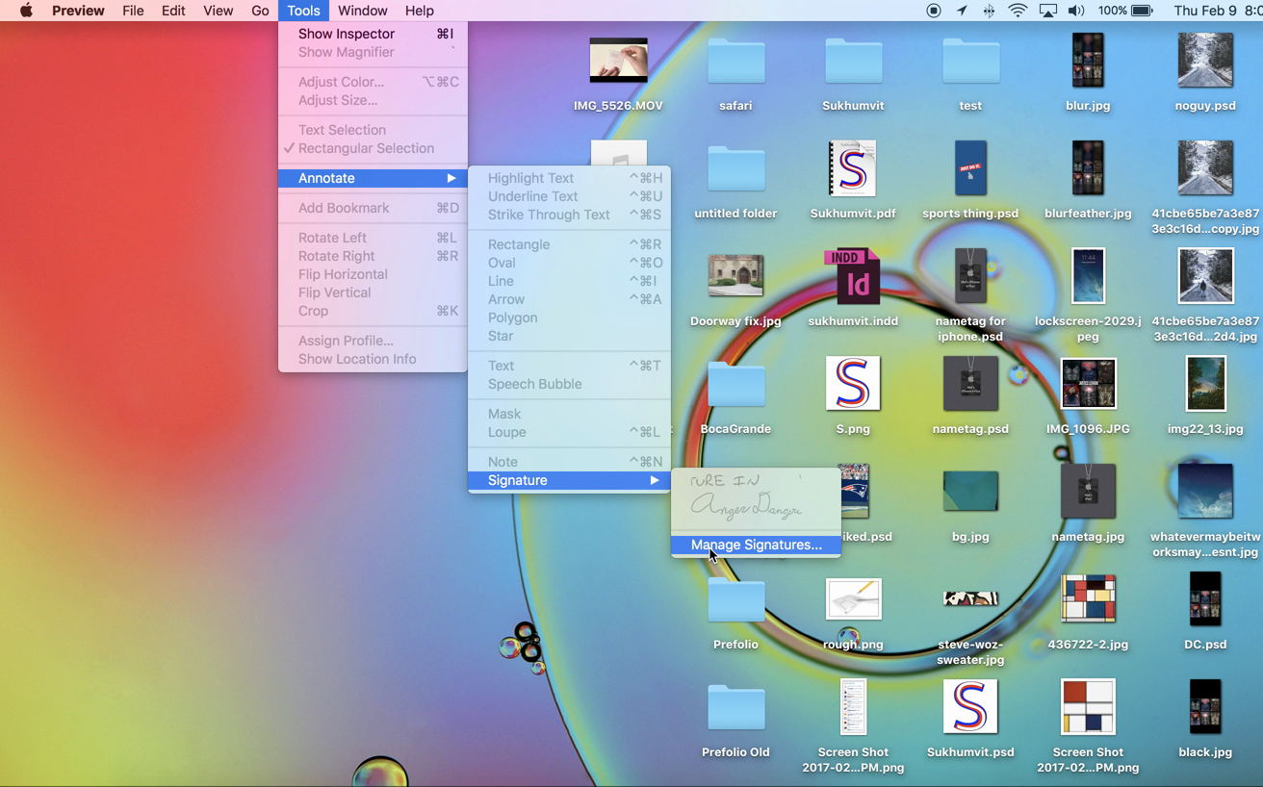1263x787 pixels.
Task: Open the File menu
Action: tap(133, 11)
